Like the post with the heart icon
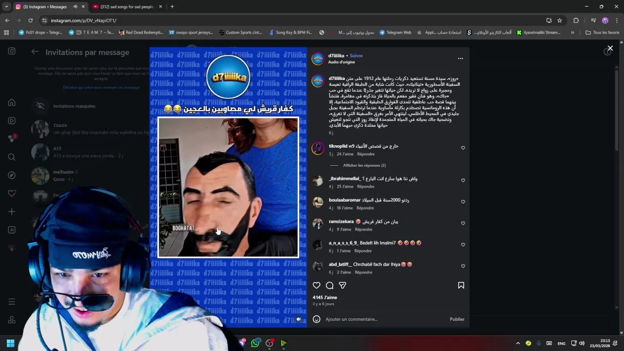The width and height of the screenshot is (624, 351). point(316,285)
